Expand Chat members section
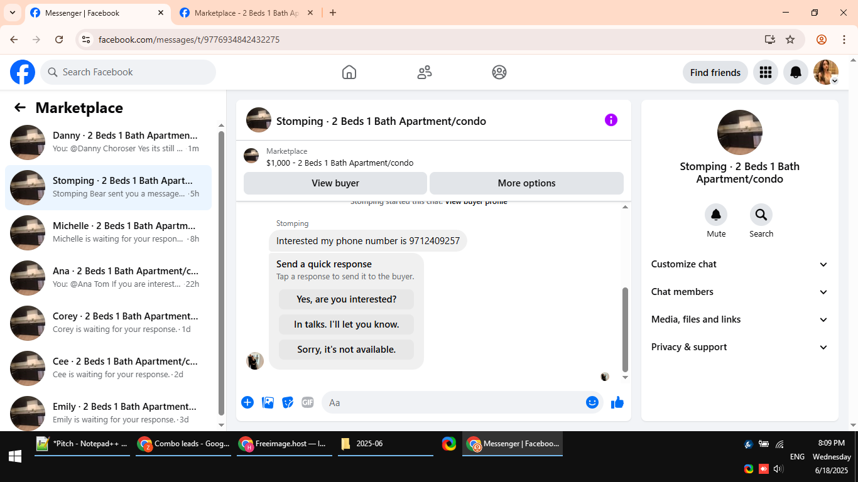Viewport: 858px width, 482px height. (740, 292)
